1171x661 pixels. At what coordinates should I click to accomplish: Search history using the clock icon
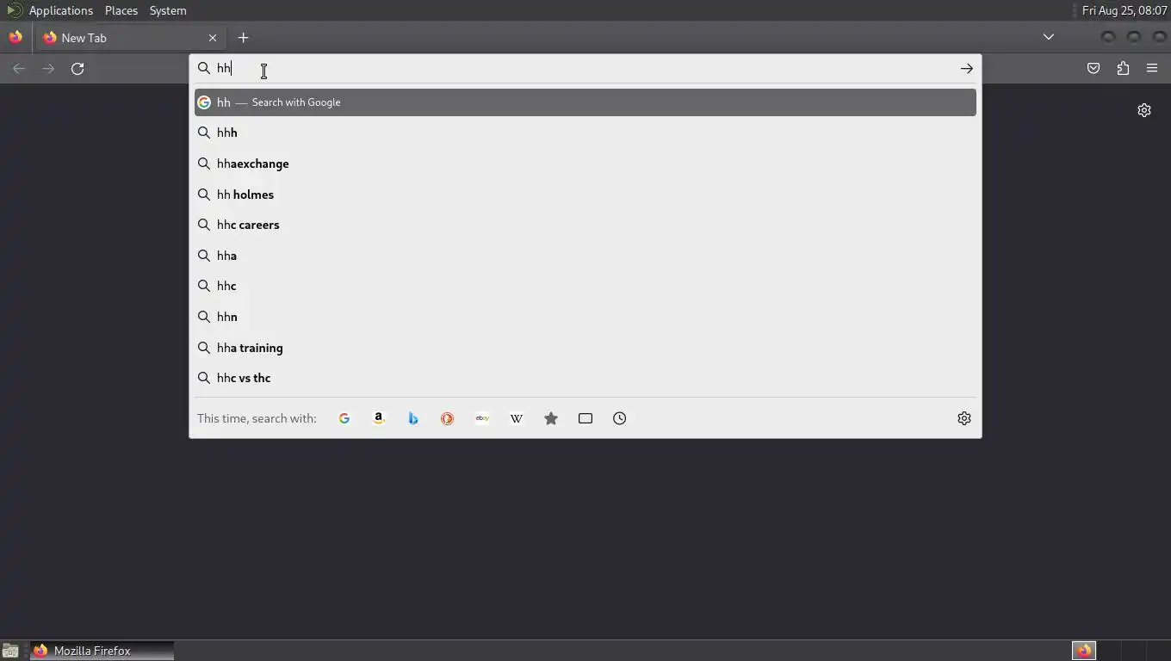coord(620,418)
